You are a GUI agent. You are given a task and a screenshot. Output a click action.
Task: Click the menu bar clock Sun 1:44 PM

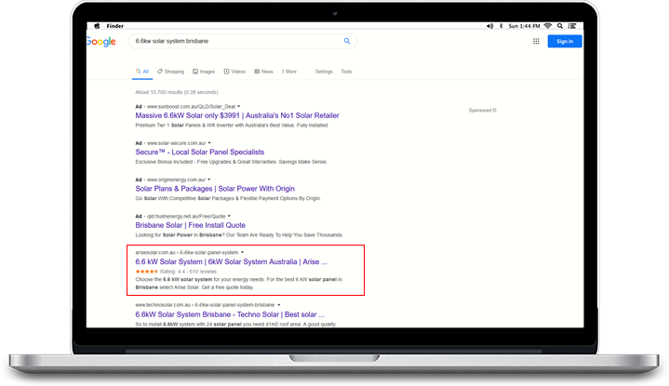click(524, 26)
